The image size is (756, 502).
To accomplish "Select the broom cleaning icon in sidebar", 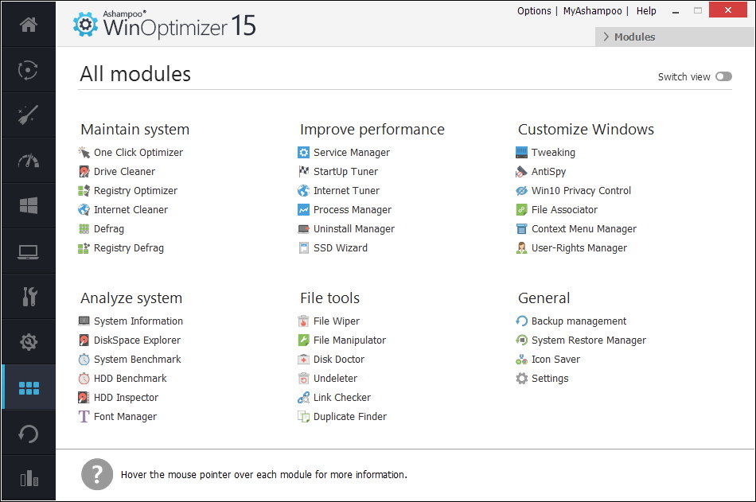I will (28, 115).
